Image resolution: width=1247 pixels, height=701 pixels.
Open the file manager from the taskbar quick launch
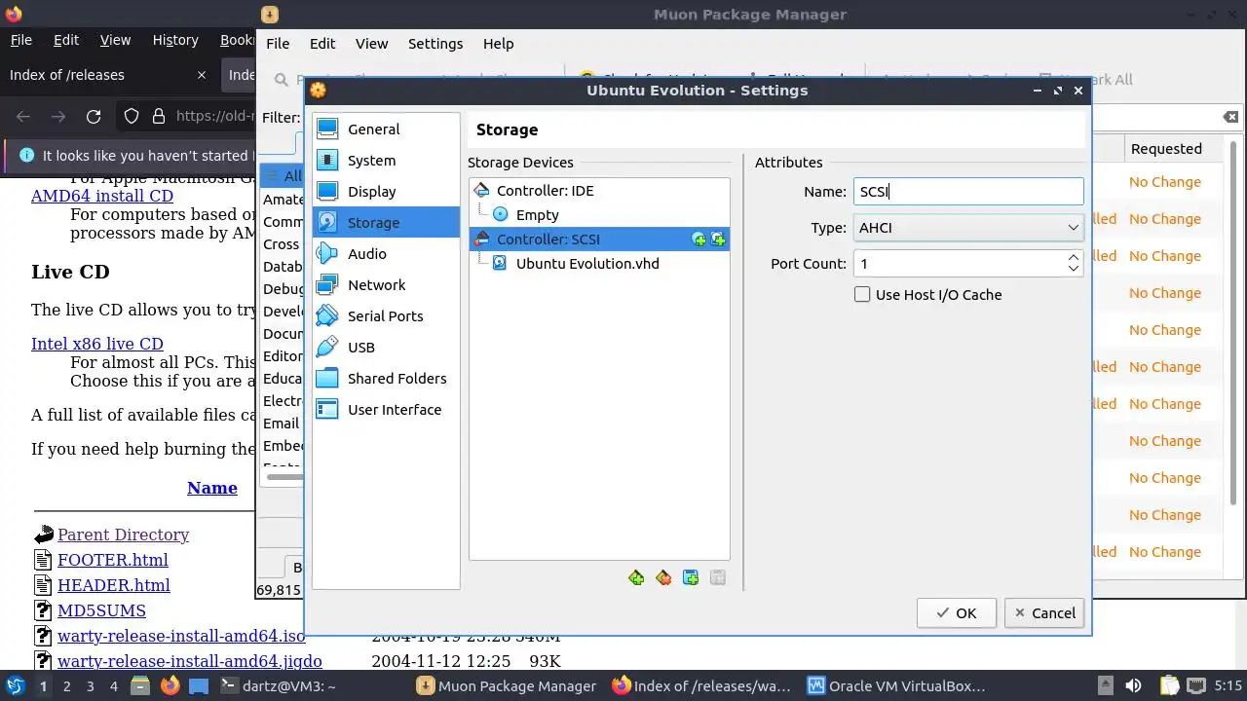click(140, 685)
